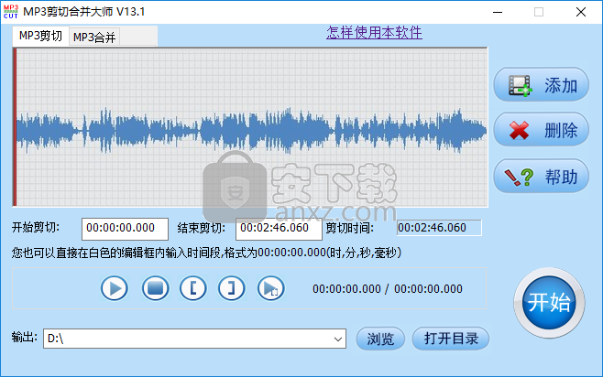Set cut start with the left bracket button
This screenshot has width=603, height=377.
[193, 288]
